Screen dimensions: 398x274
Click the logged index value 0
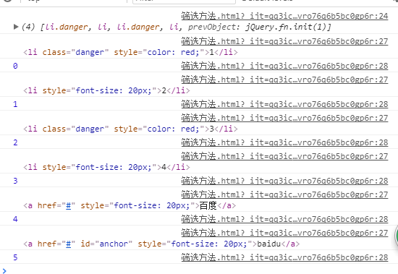point(15,66)
